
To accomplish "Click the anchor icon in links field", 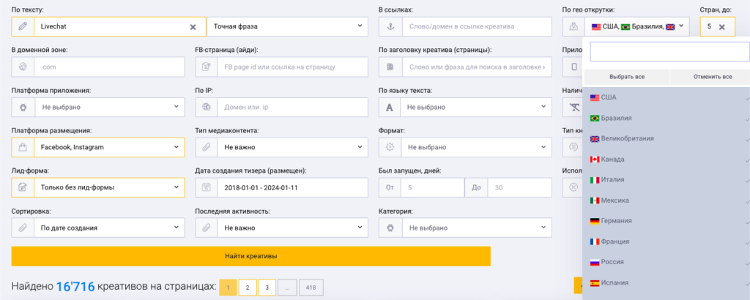I will (x=390, y=27).
